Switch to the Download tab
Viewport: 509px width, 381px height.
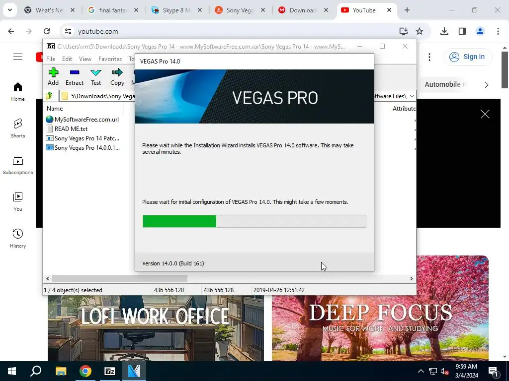[x=304, y=10]
